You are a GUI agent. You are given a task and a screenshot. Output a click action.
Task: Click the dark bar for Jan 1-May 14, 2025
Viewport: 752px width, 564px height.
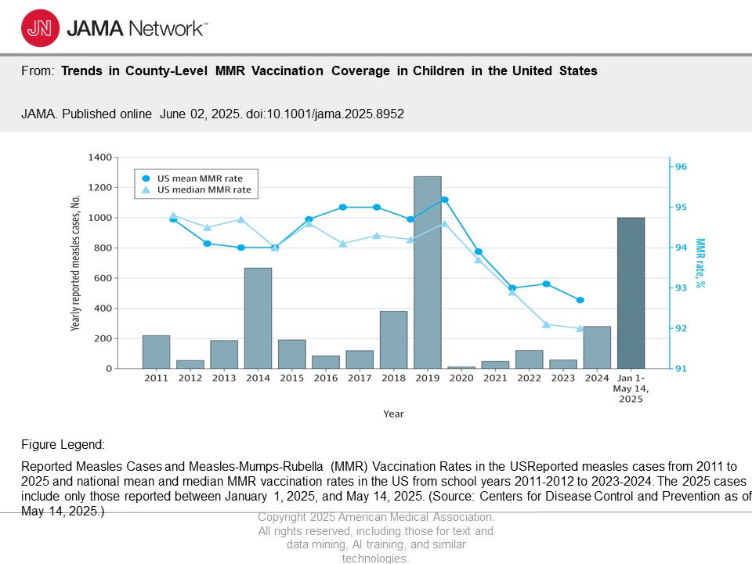[x=631, y=294]
